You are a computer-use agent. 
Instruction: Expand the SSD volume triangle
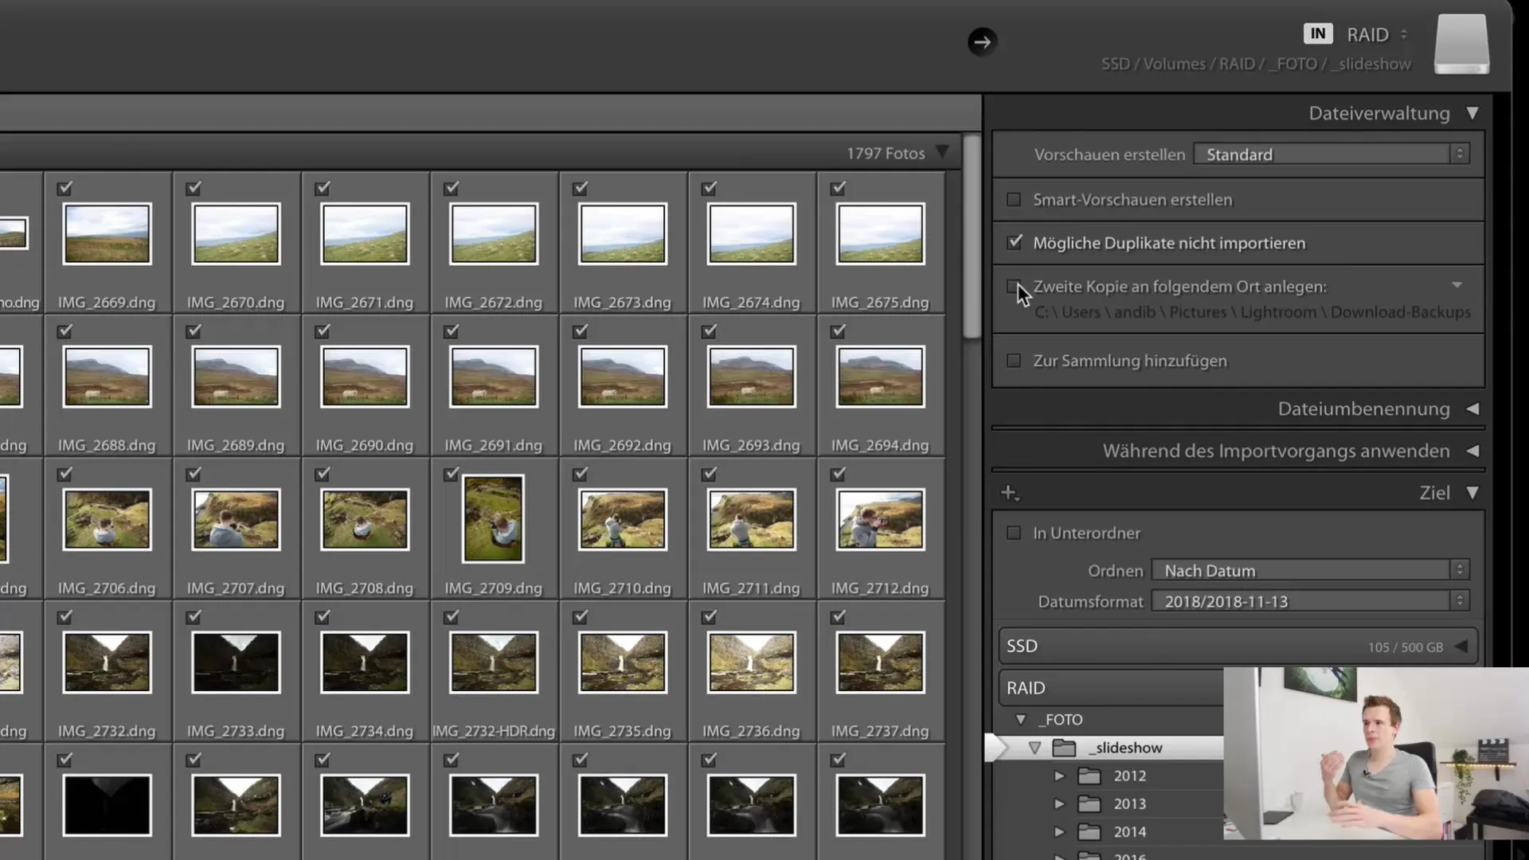1461,646
